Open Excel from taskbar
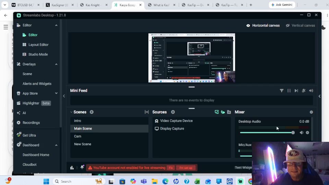The width and height of the screenshot is (329, 185). pyautogui.click(x=197, y=181)
